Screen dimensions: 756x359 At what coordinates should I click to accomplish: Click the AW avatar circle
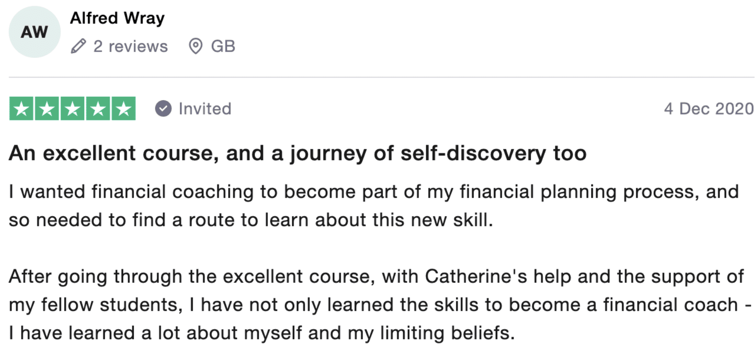click(35, 32)
